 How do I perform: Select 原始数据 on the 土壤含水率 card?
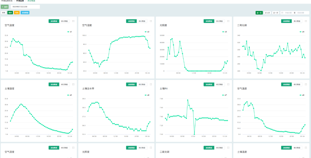132,84
